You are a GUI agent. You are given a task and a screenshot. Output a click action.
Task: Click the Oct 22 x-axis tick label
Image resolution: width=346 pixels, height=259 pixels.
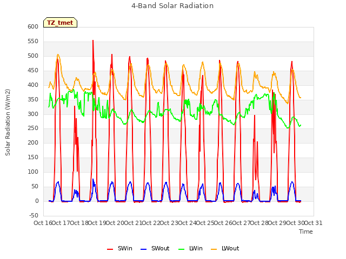[151, 223]
